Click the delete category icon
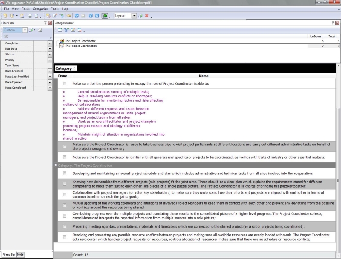The width and height of the screenshot is (341, 259). (79, 30)
